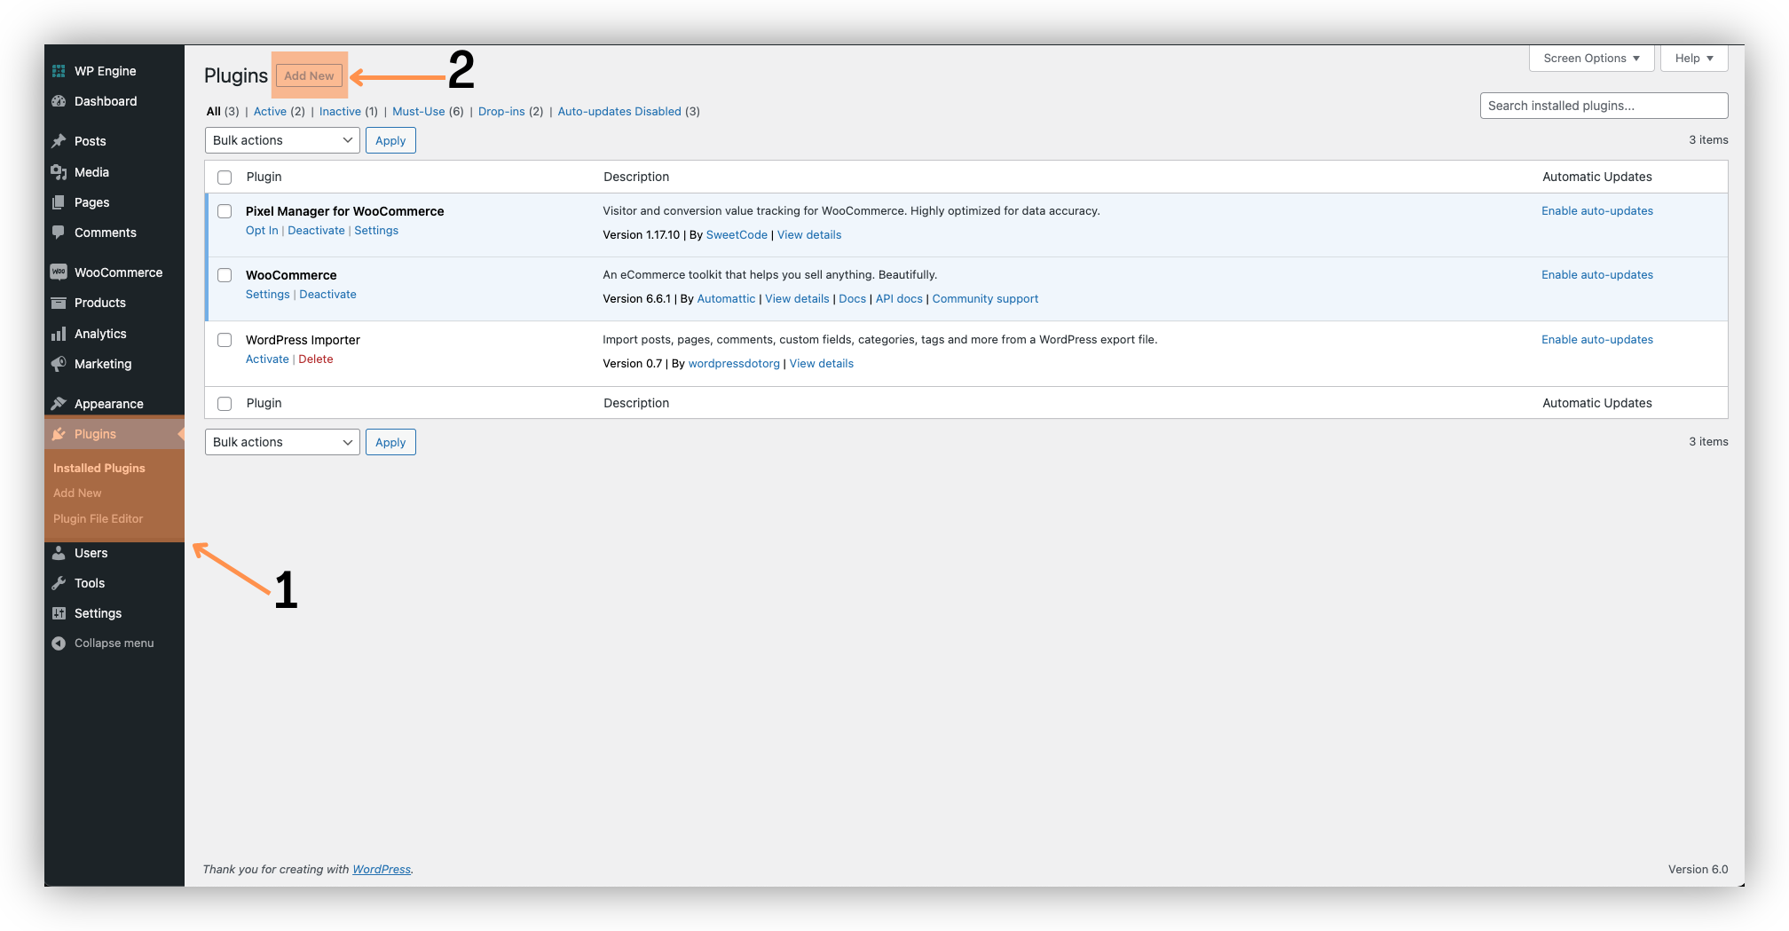Click the top Apply button
The height and width of the screenshot is (931, 1789).
point(390,140)
